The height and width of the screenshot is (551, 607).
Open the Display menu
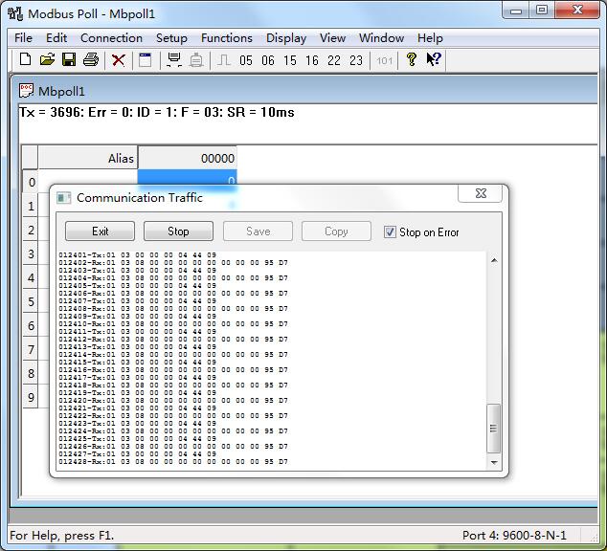(x=286, y=38)
